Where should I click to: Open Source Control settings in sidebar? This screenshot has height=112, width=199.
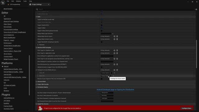click(x=8, y=49)
